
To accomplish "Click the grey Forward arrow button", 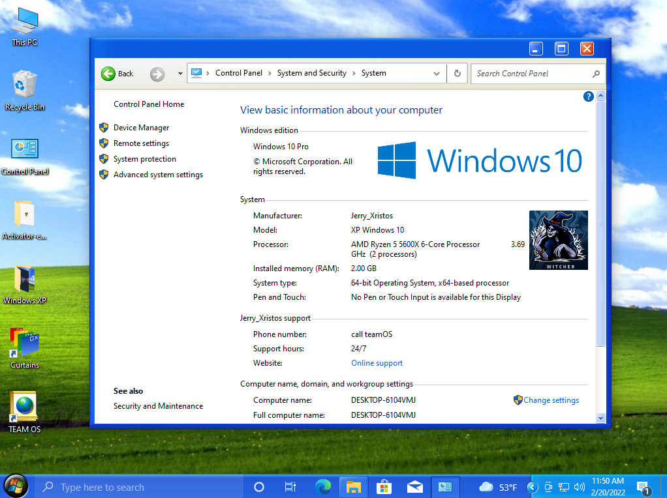I will coord(157,74).
